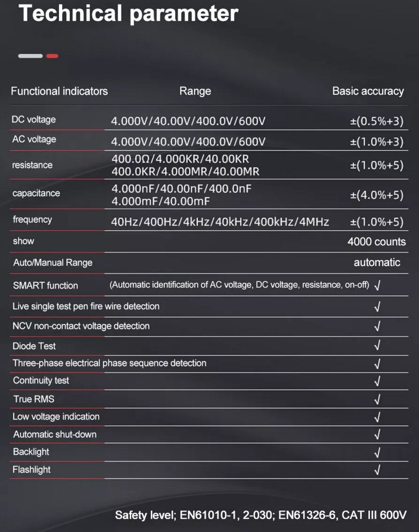Click the checkmark next to True RMS

pyautogui.click(x=377, y=399)
